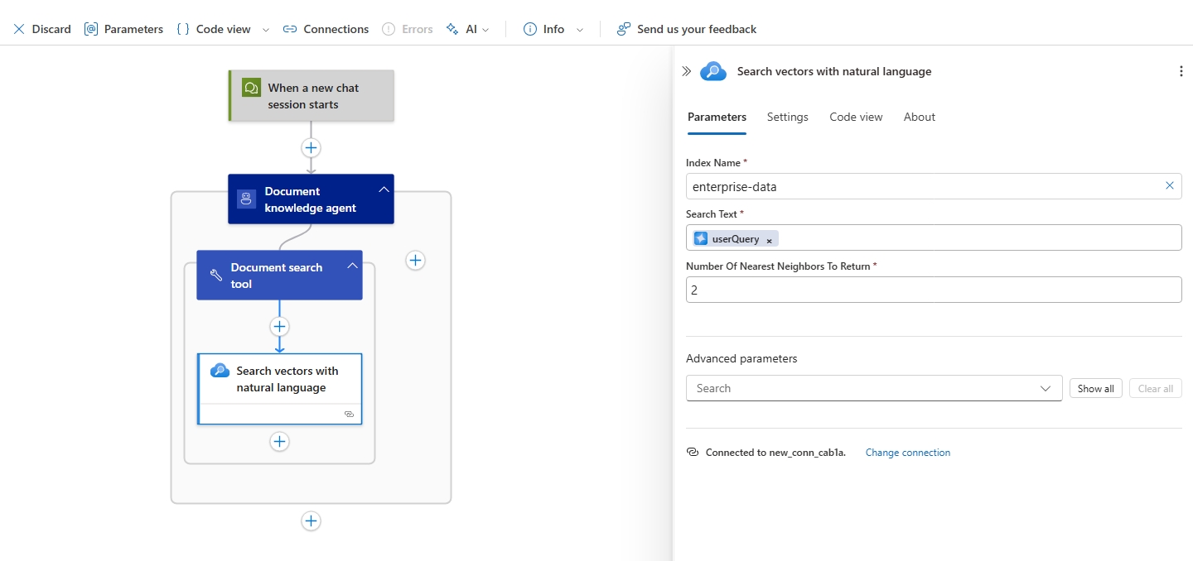Open the Advanced parameters search dropdown
The width and height of the screenshot is (1193, 561).
[1046, 388]
